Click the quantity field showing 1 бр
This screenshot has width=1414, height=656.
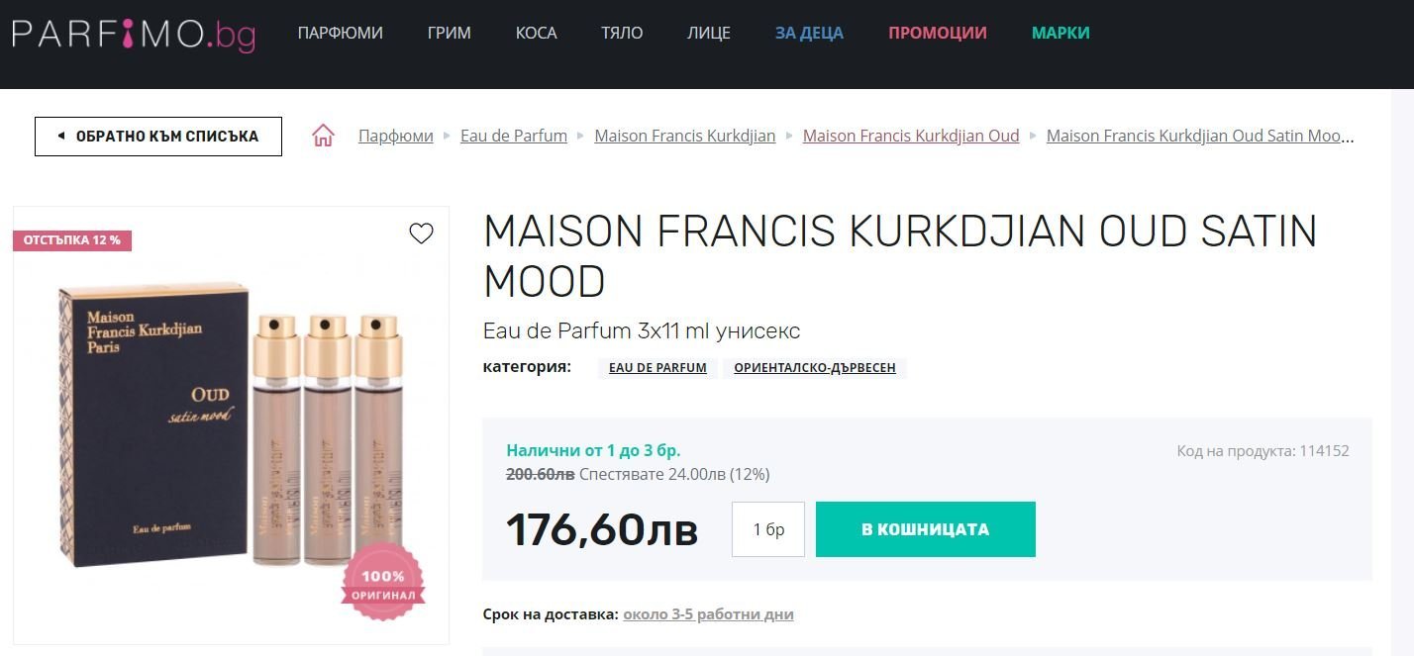pos(768,529)
